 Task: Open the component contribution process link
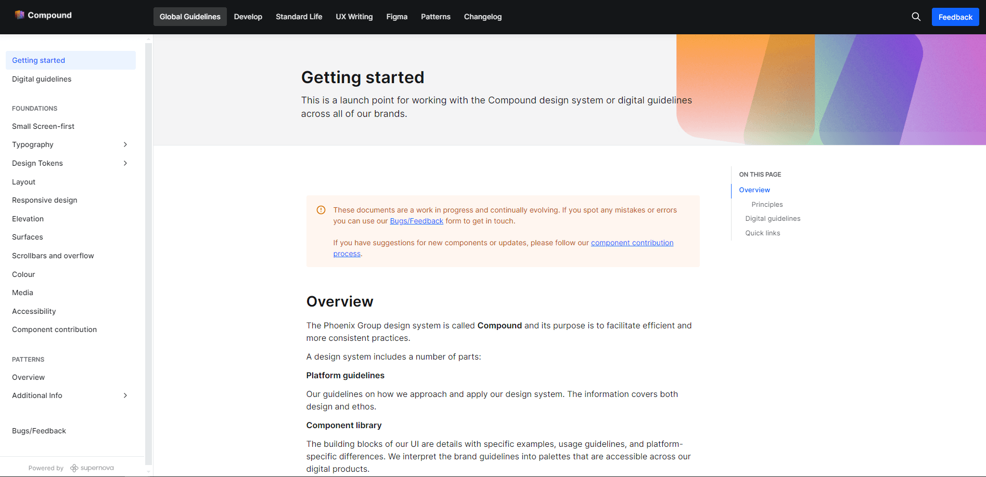pyautogui.click(x=632, y=243)
